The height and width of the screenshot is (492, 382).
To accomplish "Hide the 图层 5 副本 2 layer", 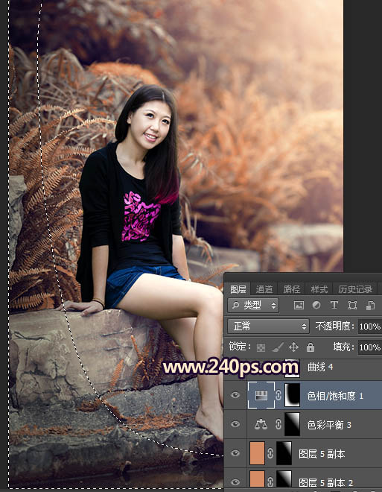I will point(235,482).
